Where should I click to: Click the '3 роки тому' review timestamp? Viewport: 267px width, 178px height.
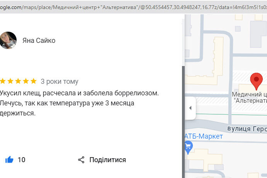(x=60, y=81)
